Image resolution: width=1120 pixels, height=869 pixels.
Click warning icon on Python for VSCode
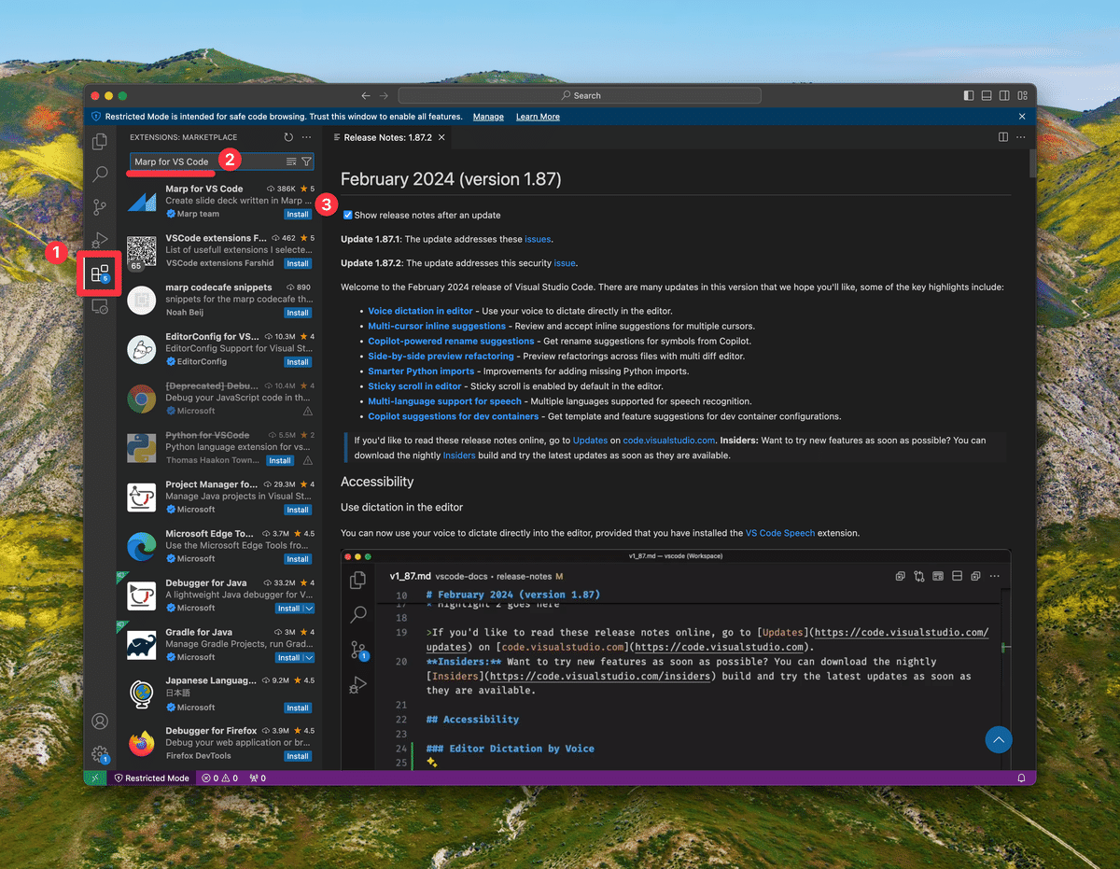308,460
